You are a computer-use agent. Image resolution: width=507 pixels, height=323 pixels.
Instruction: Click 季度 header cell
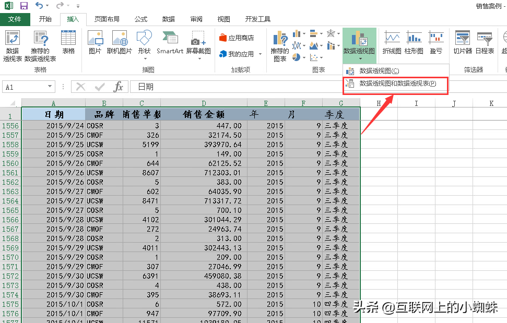(341, 114)
